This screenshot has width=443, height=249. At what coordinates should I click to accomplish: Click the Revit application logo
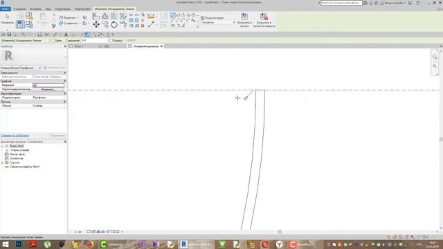click(x=3, y=3)
